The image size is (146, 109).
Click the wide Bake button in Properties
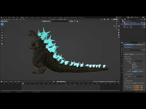pyautogui.click(x=135, y=83)
